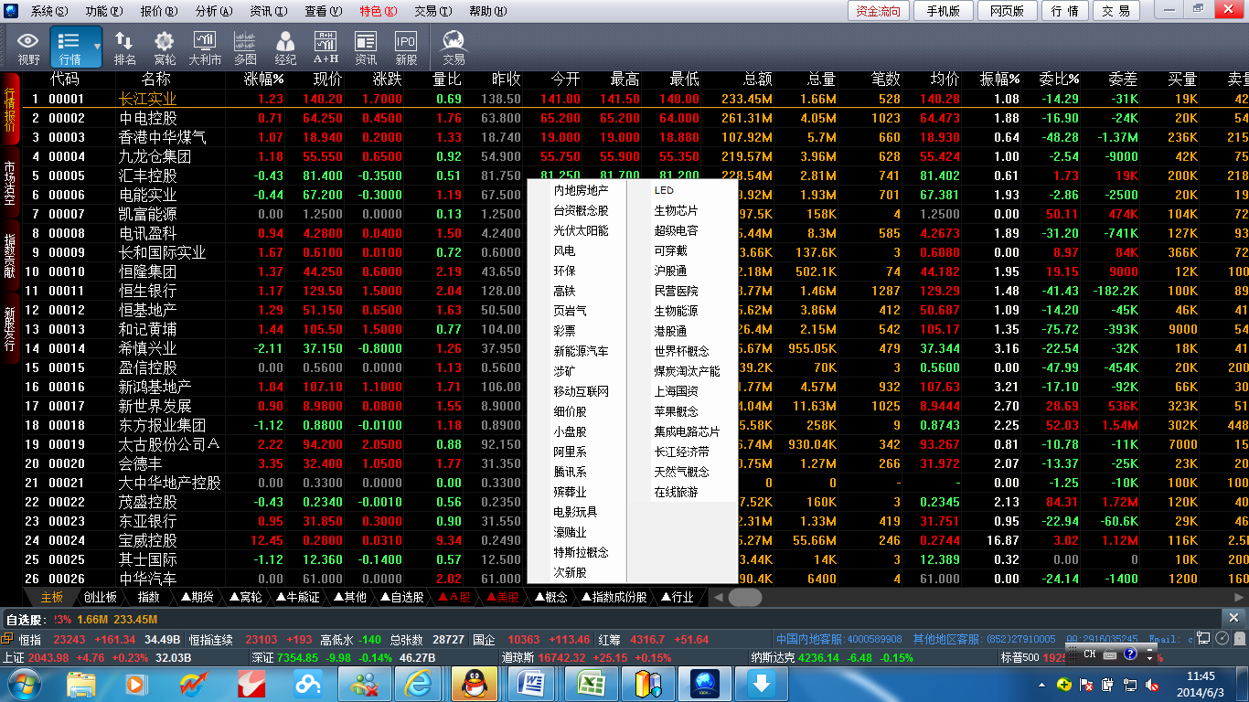Screen dimensions: 1249x702
Task: Click the Windows Start button
Action: point(23,684)
